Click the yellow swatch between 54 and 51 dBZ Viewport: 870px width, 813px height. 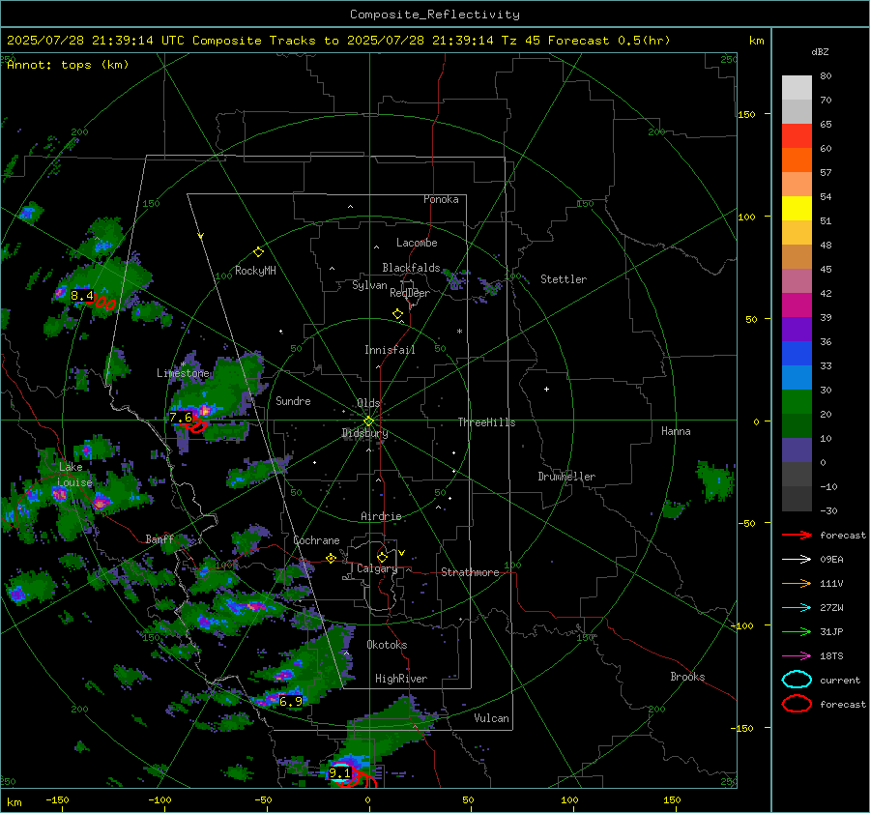(x=797, y=209)
